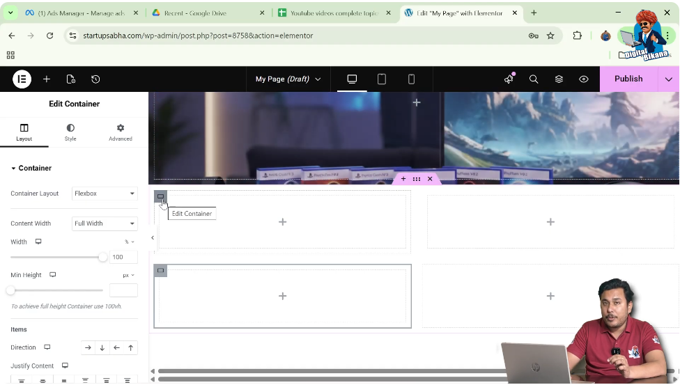Open the My Page (Draft) title menu
This screenshot has width=680, height=385.
point(288,79)
